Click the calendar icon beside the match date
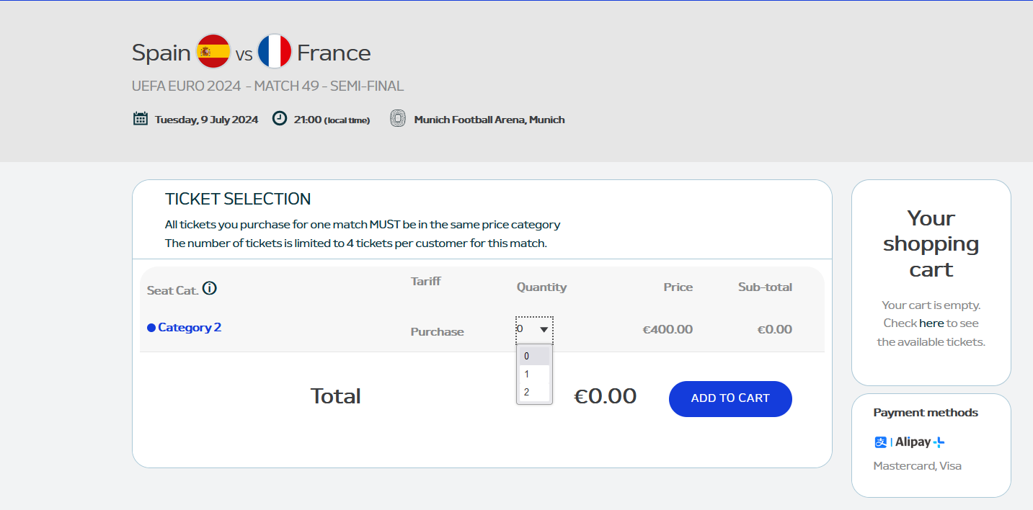Image resolution: width=1033 pixels, height=510 pixels. pyautogui.click(x=141, y=119)
